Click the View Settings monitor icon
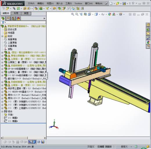The width and height of the screenshot is (151, 149). pyautogui.click(x=121, y=14)
